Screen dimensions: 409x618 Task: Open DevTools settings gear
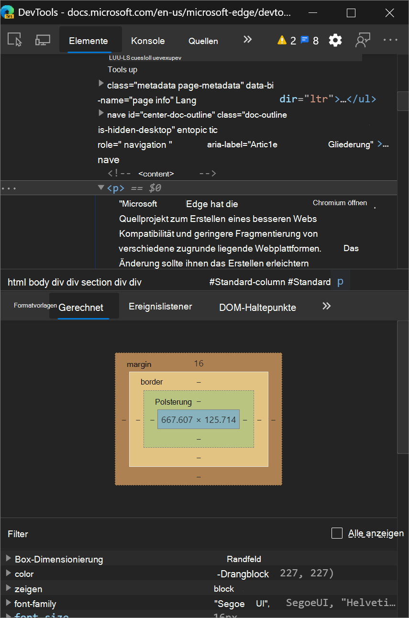(335, 40)
